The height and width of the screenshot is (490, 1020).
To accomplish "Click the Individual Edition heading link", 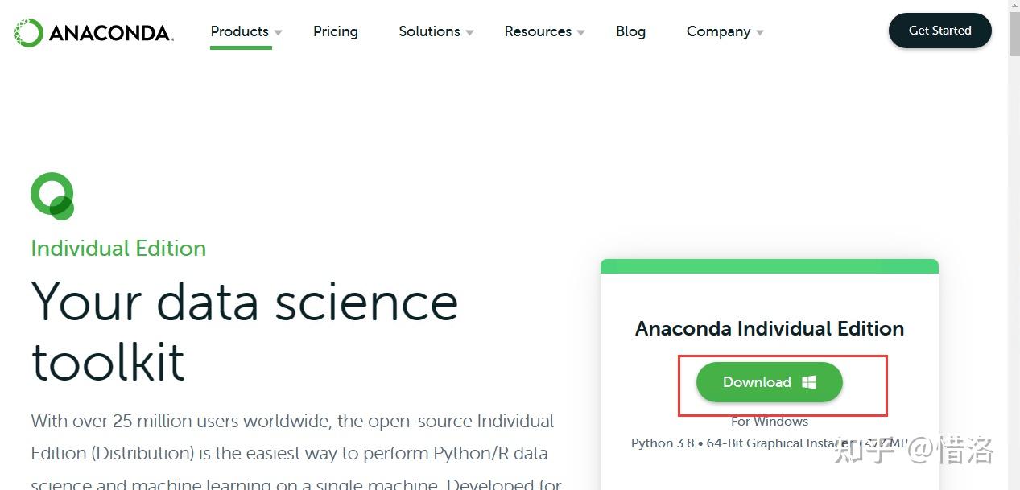I will click(118, 248).
